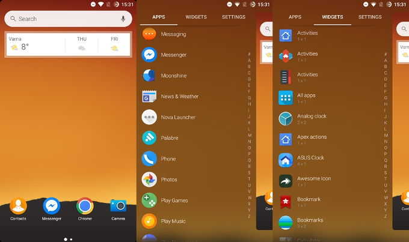409x242 pixels.
Task: Open Settings tab in the widgets drawer
Action: pyautogui.click(x=370, y=17)
